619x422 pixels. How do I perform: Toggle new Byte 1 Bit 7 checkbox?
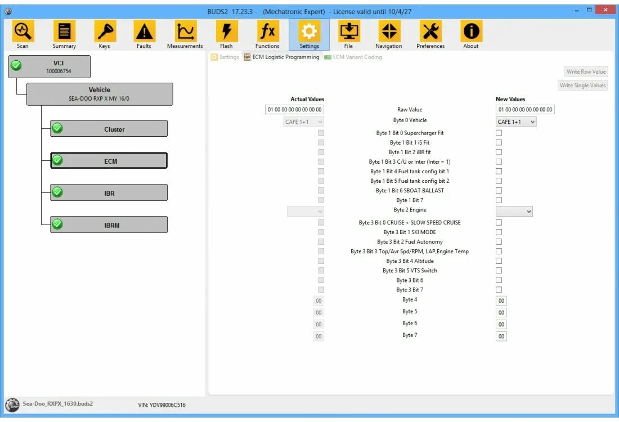click(x=499, y=200)
